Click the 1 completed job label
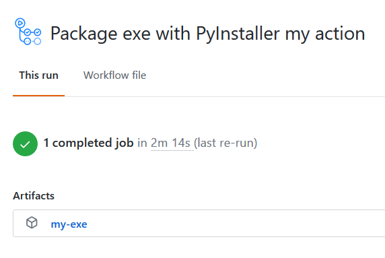Image resolution: width=385 pixels, height=258 pixels. tap(88, 143)
